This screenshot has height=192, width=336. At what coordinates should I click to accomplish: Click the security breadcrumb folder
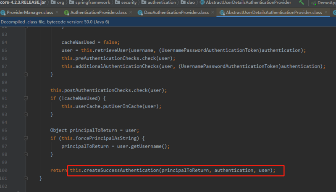click(x=126, y=3)
